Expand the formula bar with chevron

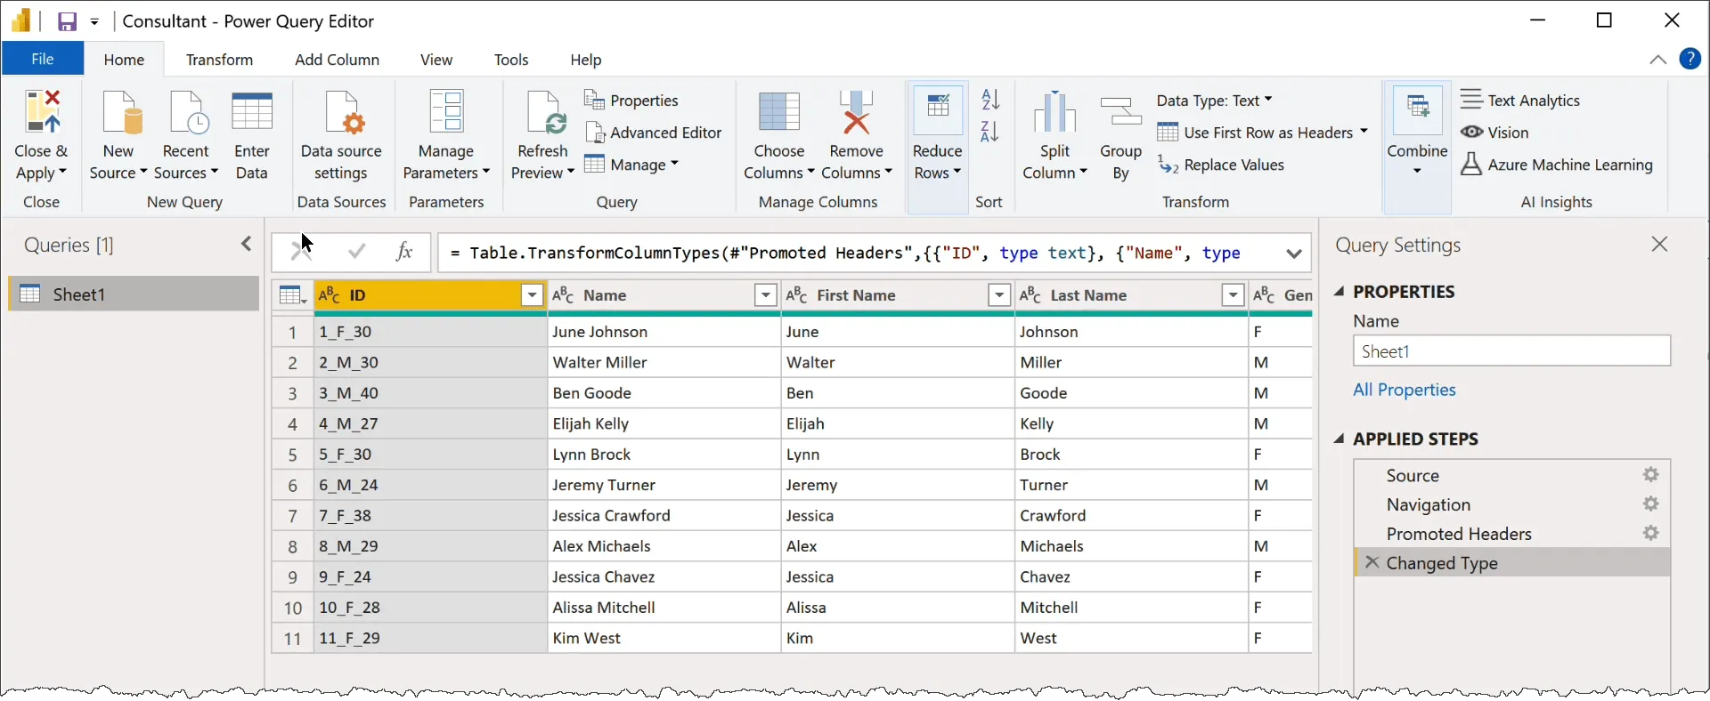coord(1294,254)
